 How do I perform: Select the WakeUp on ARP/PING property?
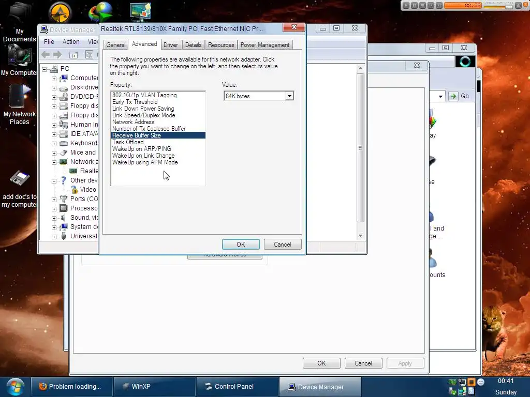[x=158, y=149]
